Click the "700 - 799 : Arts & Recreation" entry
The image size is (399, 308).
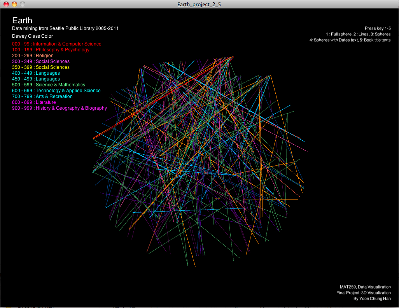click(42, 96)
